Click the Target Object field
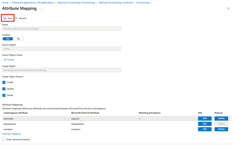 click(61, 70)
